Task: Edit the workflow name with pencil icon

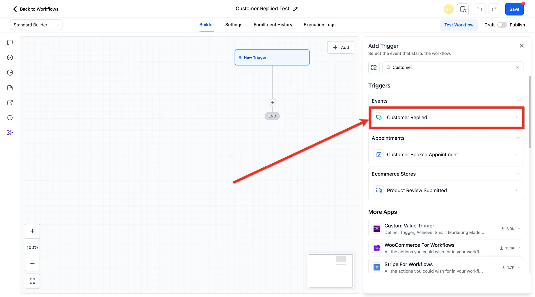Action: coord(296,9)
